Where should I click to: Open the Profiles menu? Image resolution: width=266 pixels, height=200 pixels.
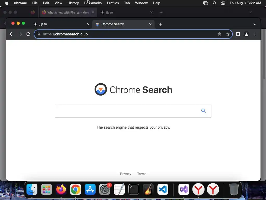pos(113,3)
